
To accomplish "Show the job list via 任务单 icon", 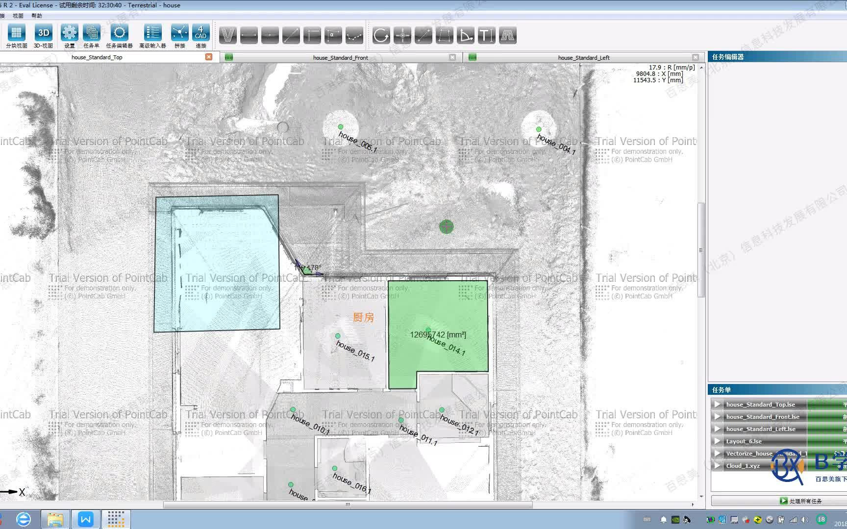I will (x=91, y=36).
